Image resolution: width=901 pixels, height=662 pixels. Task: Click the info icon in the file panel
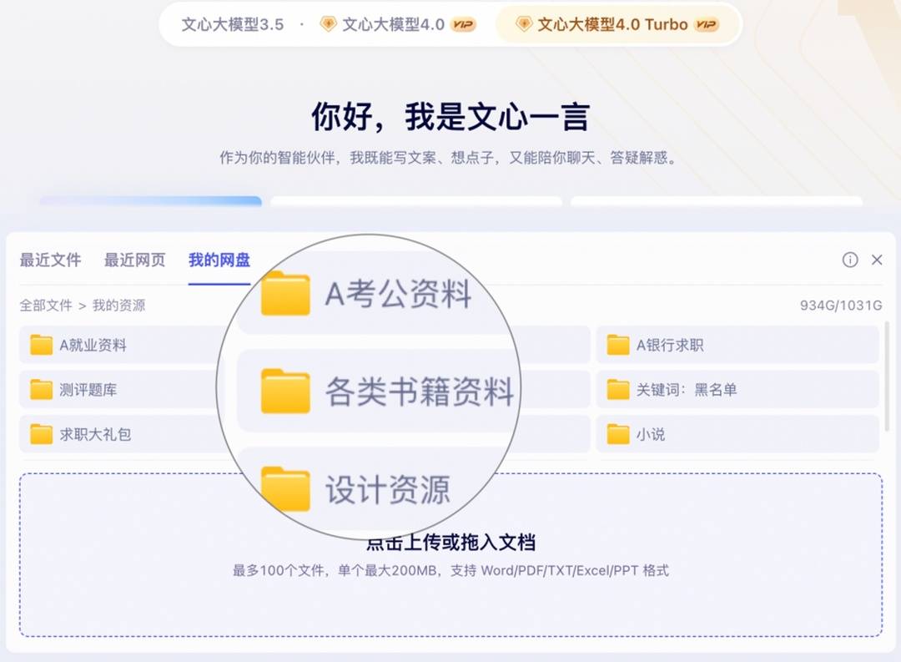coord(850,260)
